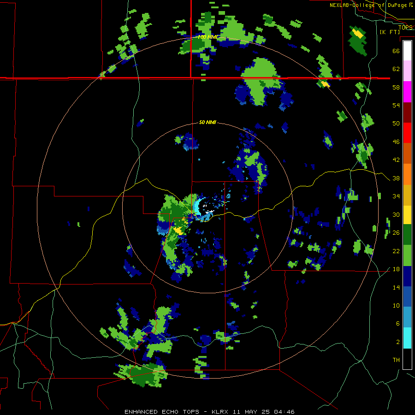Click the 11 MAY 25 date text
415x415 pixels.
(251, 412)
